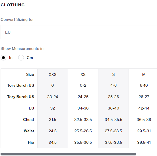Click the CLOTHING section heading
The image size is (157, 156).
[13, 5]
